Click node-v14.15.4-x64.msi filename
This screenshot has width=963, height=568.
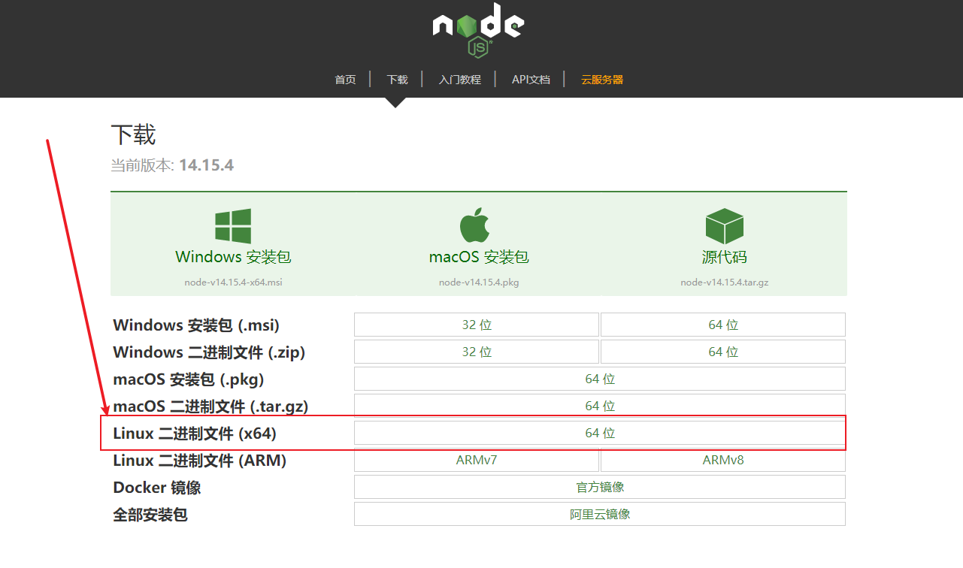click(233, 282)
